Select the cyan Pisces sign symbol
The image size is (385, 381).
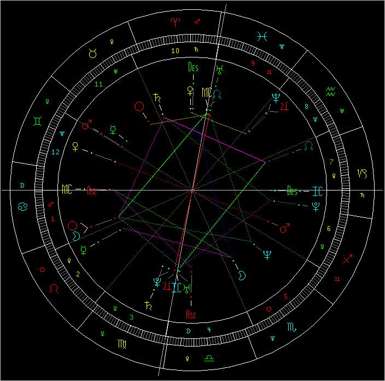coord(262,36)
